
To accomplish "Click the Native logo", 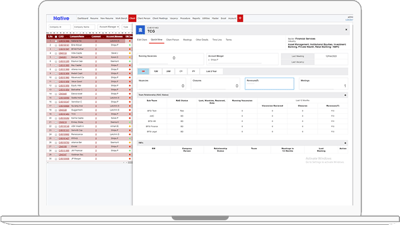I will pyautogui.click(x=61, y=18).
